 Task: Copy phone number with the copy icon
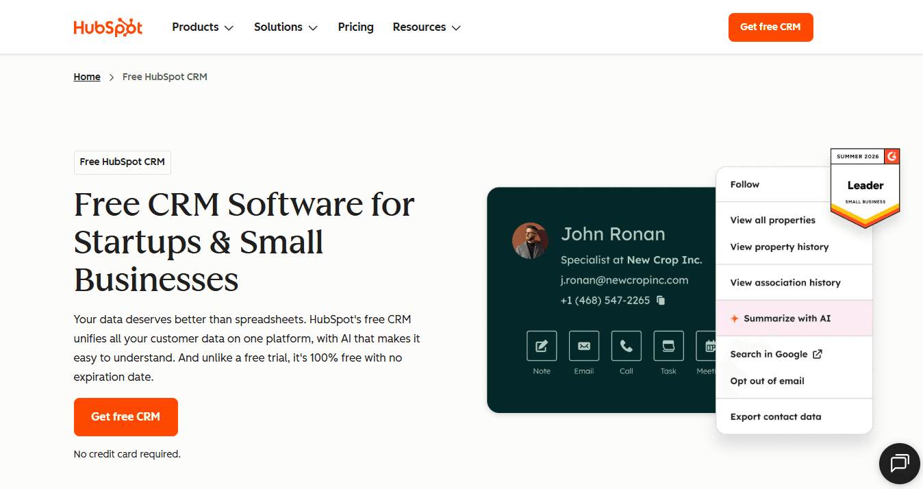click(661, 300)
